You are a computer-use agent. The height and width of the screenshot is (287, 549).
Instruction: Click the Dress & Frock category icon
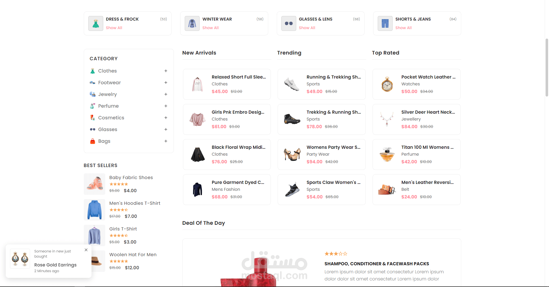coord(96,23)
